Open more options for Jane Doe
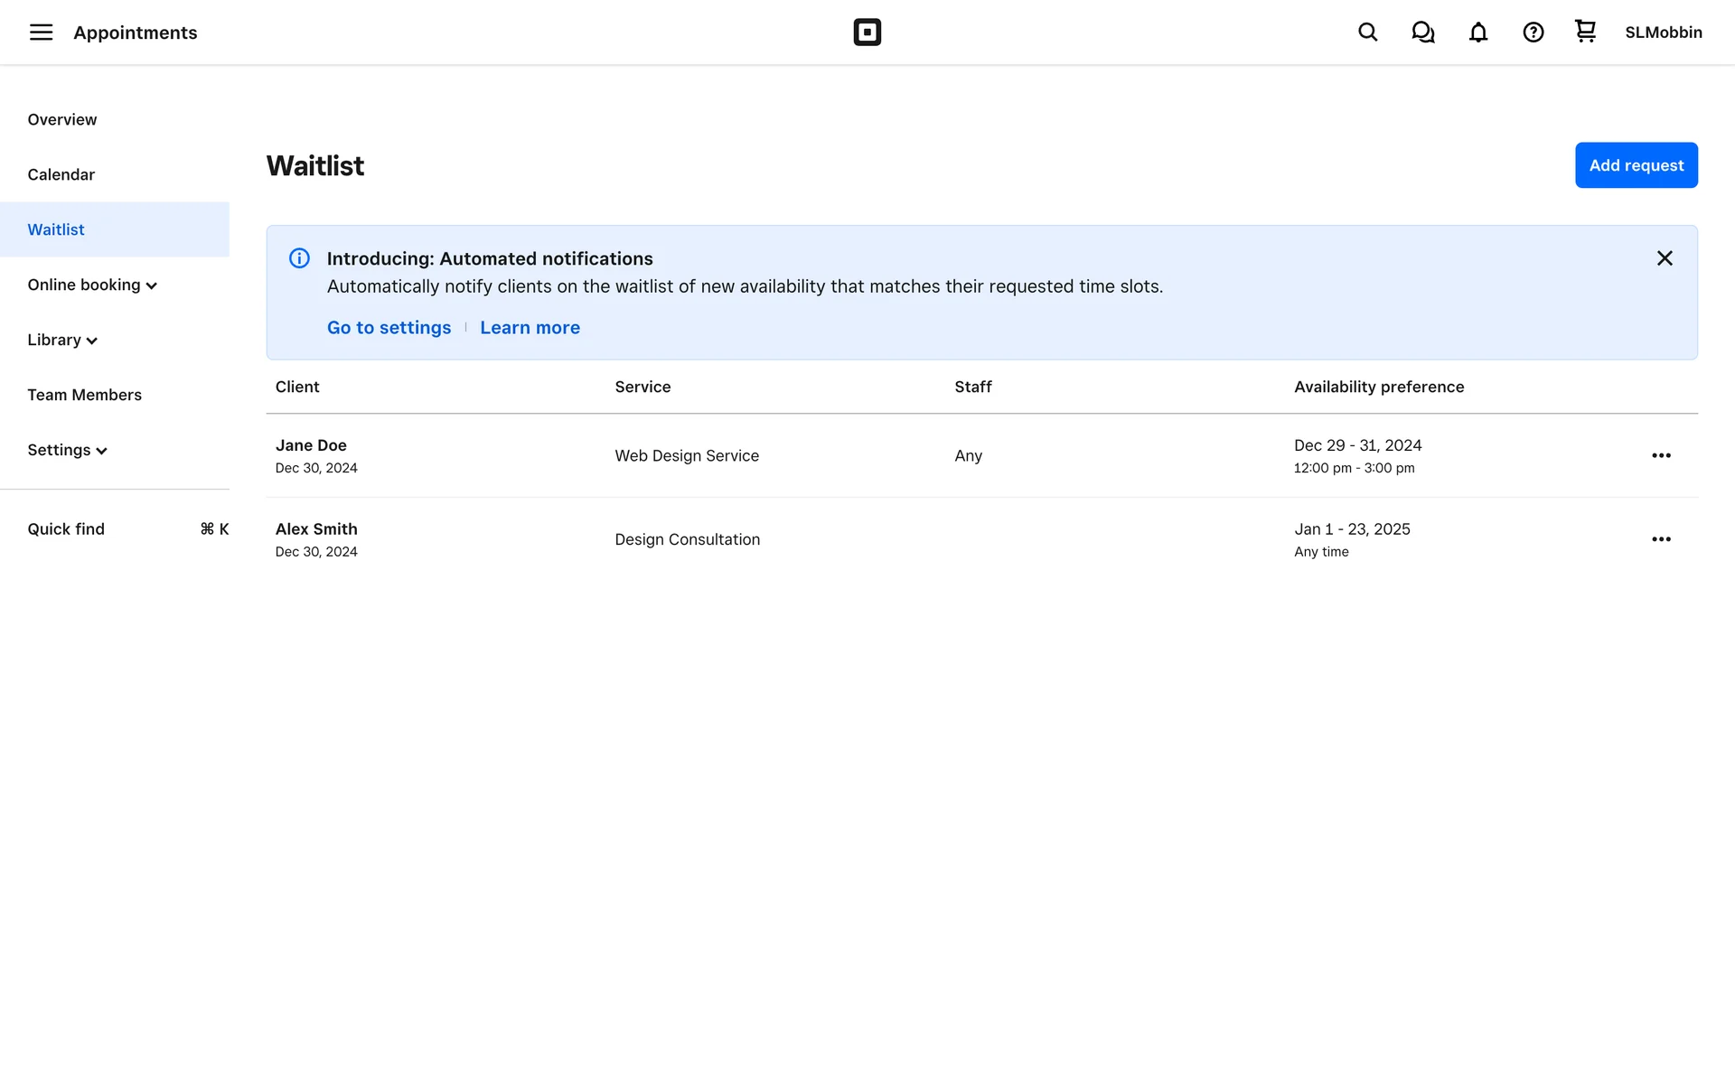Viewport: 1735px width, 1084px height. pos(1661,455)
